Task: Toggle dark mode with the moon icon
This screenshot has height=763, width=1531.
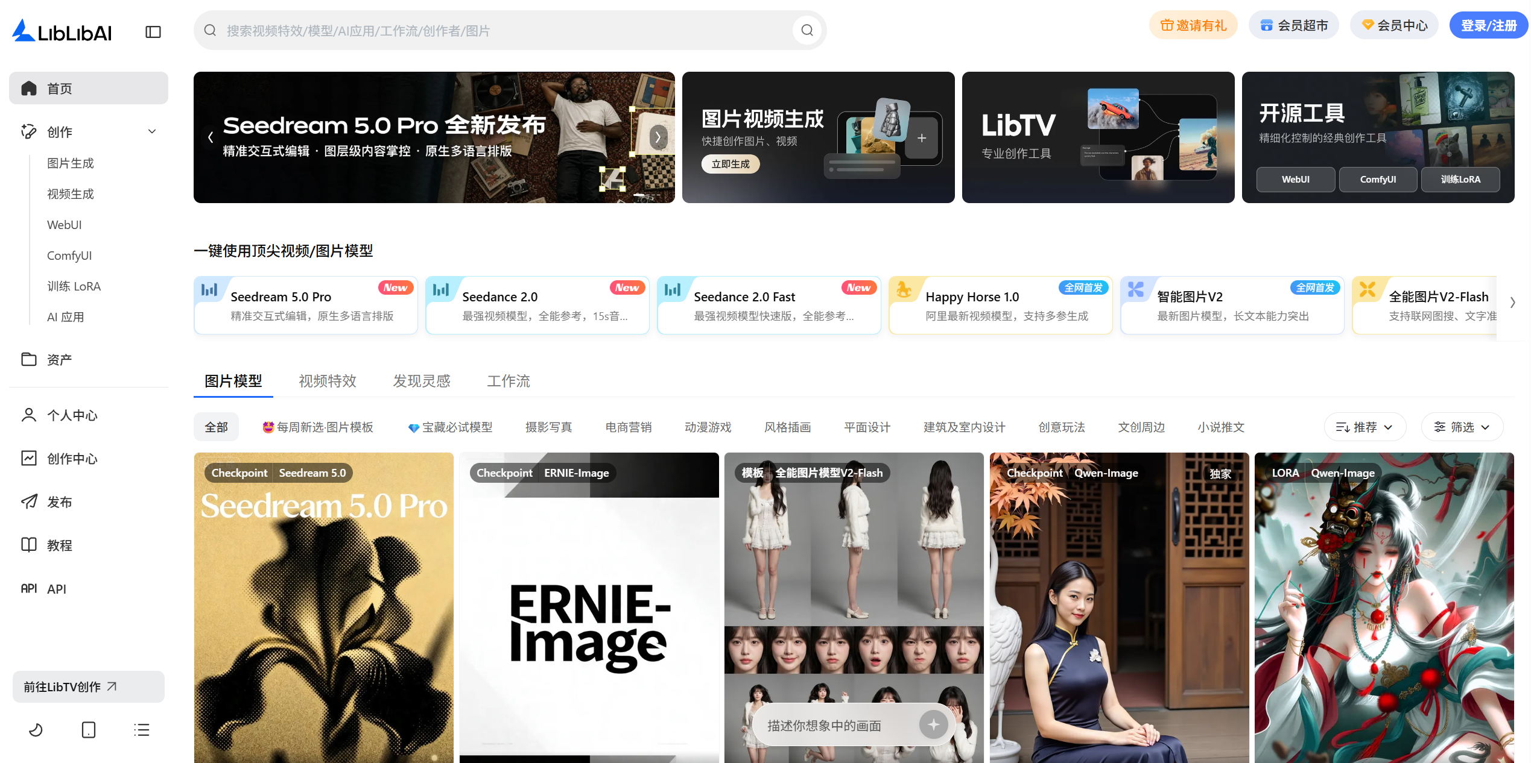Action: 36,730
